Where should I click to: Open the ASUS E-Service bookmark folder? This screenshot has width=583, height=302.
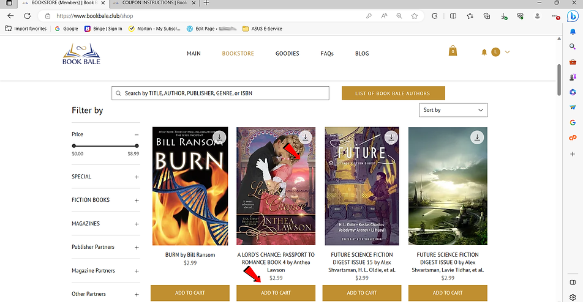click(262, 29)
